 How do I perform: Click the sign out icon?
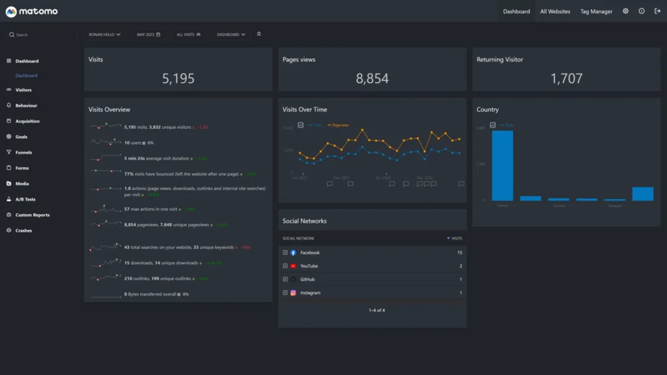[657, 11]
